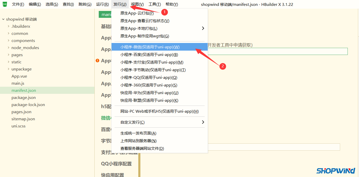Expand the 自定义发行 submenu arrow
Viewport: 359px width, 177px height.
(203, 122)
